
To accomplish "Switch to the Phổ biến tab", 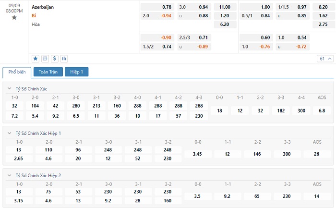I will coord(17,72).
